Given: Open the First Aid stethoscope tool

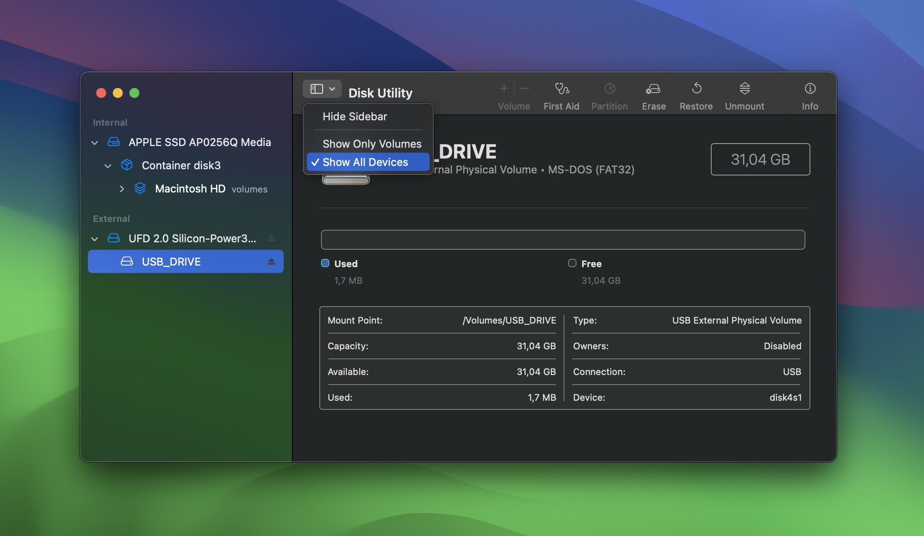Looking at the screenshot, I should point(562,88).
